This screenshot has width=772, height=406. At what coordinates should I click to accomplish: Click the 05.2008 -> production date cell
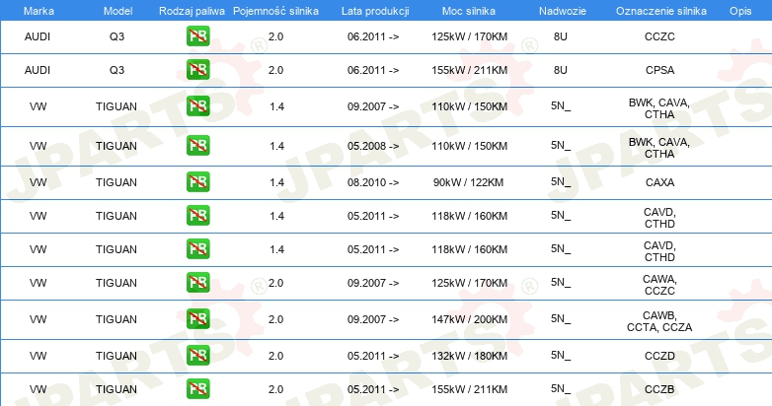point(373,146)
